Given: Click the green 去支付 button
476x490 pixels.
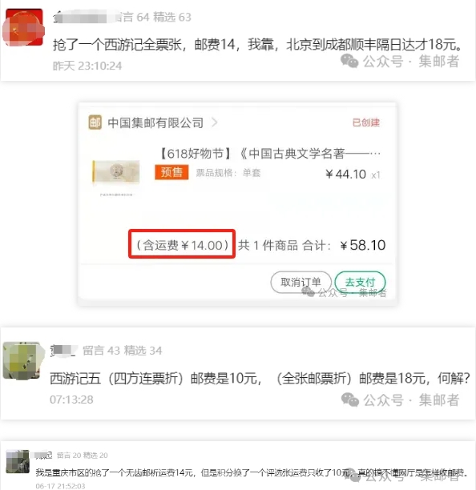Looking at the screenshot, I should pyautogui.click(x=360, y=282).
